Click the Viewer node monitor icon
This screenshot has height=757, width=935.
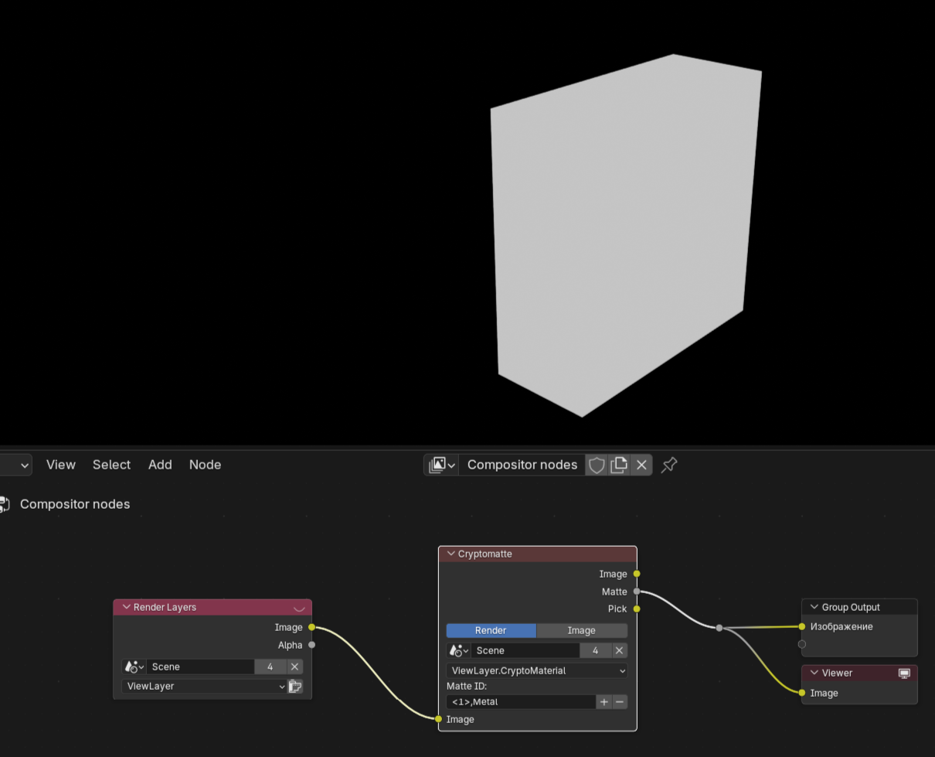pyautogui.click(x=904, y=673)
